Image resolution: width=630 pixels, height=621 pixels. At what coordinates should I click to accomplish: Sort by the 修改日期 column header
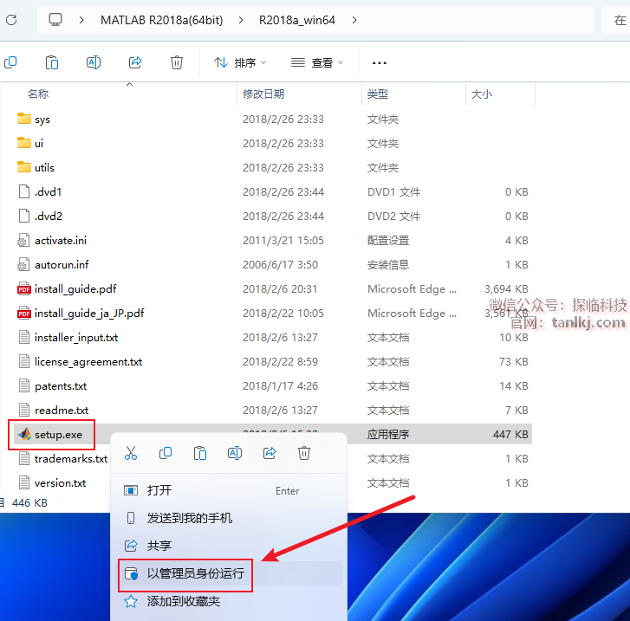coord(263,94)
